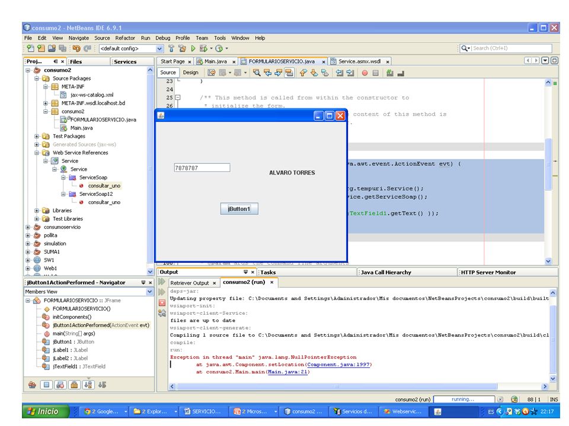The image size is (569, 426).
Task: Switch to Source view
Action: (168, 72)
